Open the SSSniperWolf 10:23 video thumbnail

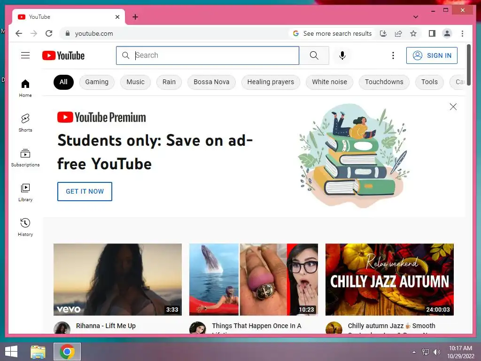tap(253, 279)
